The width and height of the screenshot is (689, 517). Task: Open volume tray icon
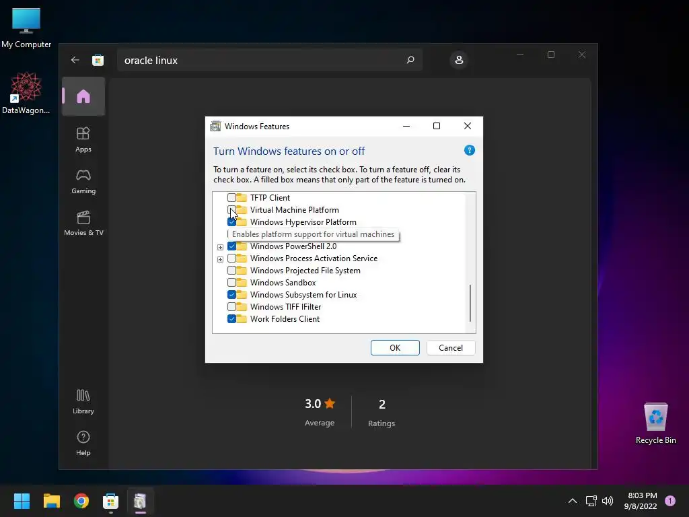point(608,501)
